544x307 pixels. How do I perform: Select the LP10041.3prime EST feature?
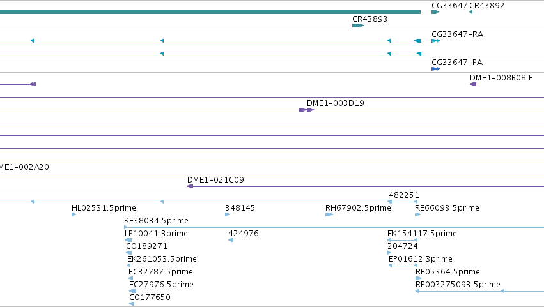(x=128, y=240)
